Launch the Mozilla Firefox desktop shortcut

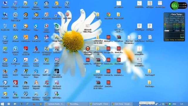(5, 73)
